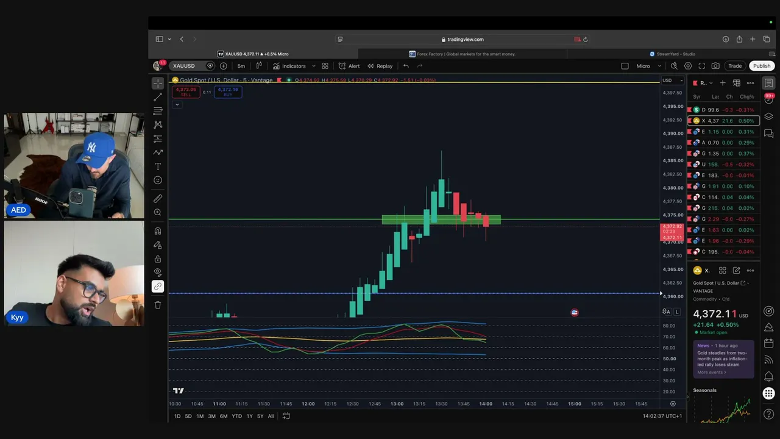
Task: Toggle the highlighted drawing sync link icon
Action: (158, 286)
